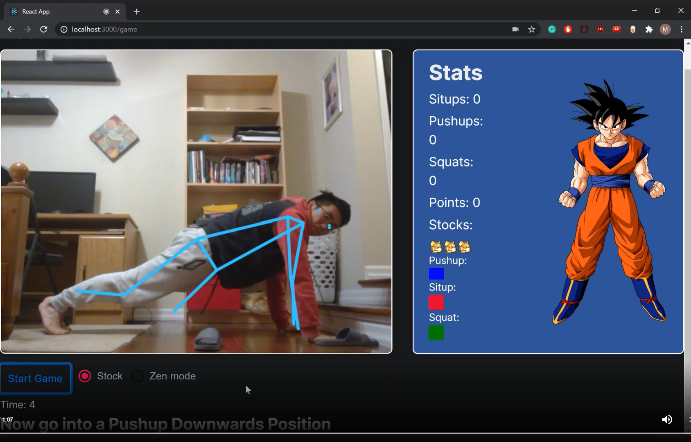Click the tab recording indicator dot
The height and width of the screenshot is (442, 691).
click(x=106, y=11)
